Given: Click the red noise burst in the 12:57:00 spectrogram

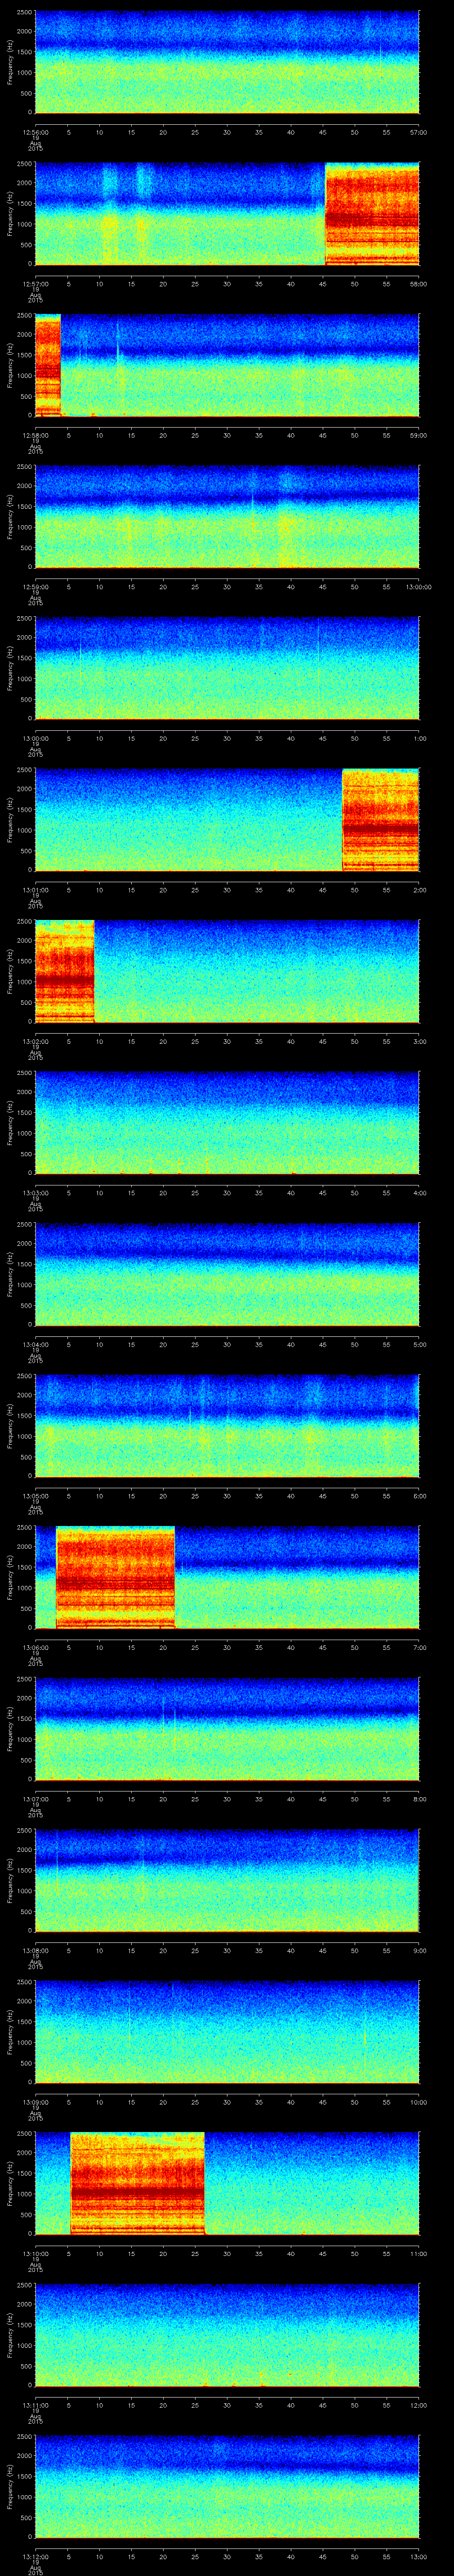Looking at the screenshot, I should click(x=371, y=214).
